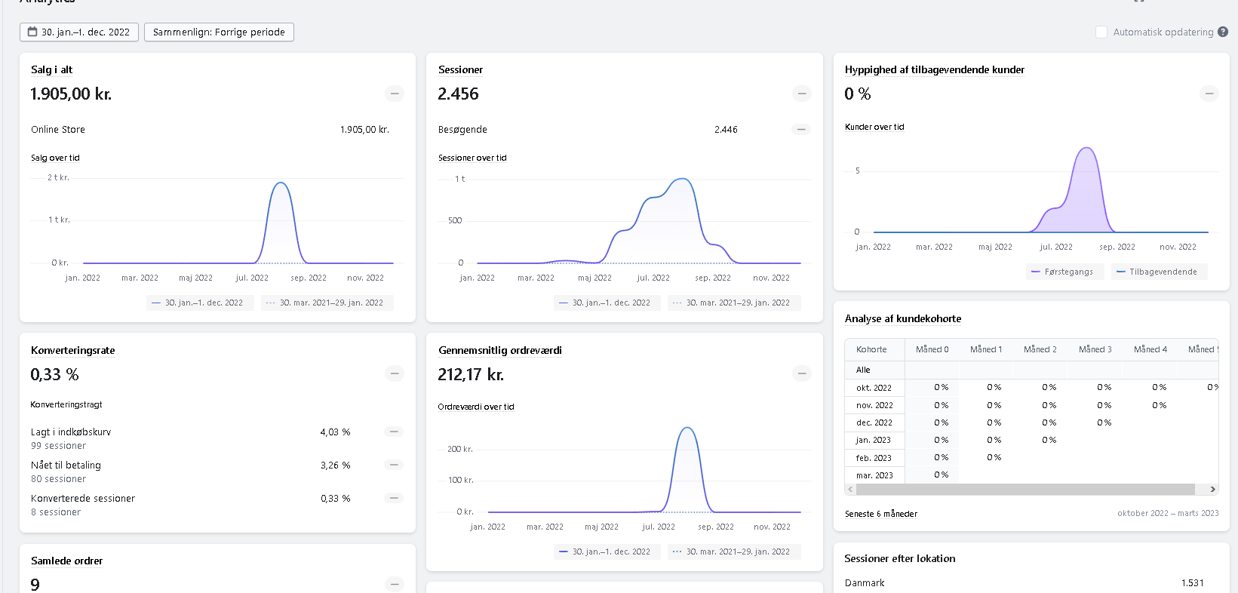Click the Måned 0 column header
The width and height of the screenshot is (1238, 593).
click(932, 349)
